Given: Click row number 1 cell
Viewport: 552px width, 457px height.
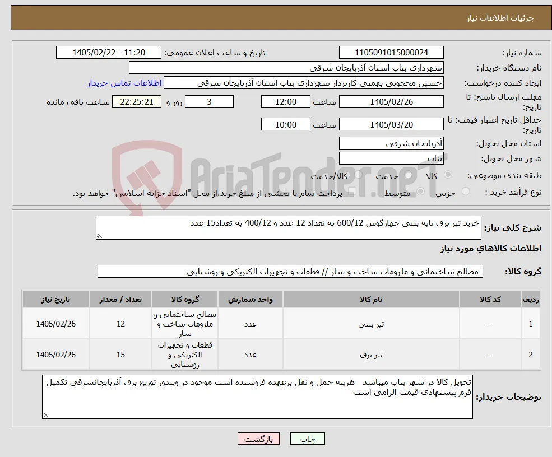Looking at the screenshot, I should click(x=531, y=324).
